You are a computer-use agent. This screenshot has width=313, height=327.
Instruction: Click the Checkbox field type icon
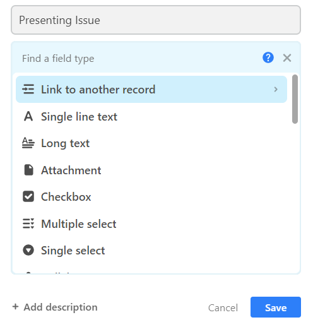pyautogui.click(x=28, y=196)
